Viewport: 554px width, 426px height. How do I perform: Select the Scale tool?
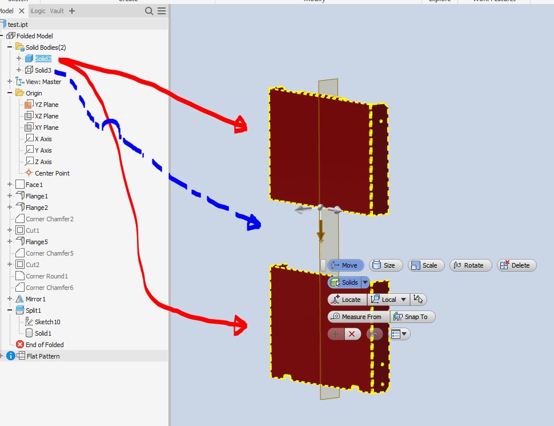point(426,265)
